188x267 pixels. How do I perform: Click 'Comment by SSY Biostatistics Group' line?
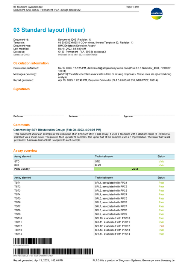coord(57,130)
